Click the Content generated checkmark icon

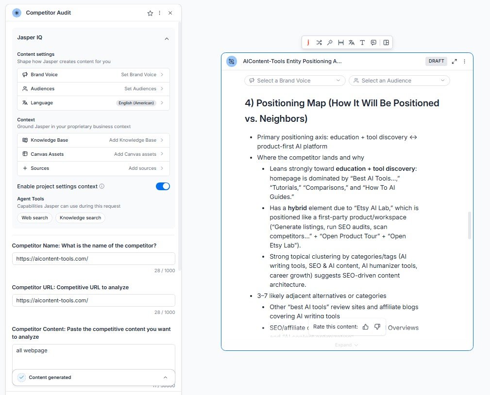tap(21, 377)
